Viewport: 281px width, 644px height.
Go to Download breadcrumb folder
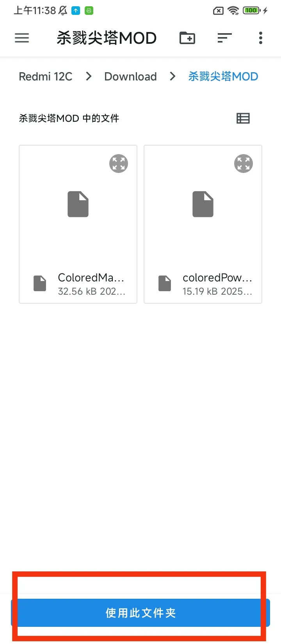click(x=130, y=76)
